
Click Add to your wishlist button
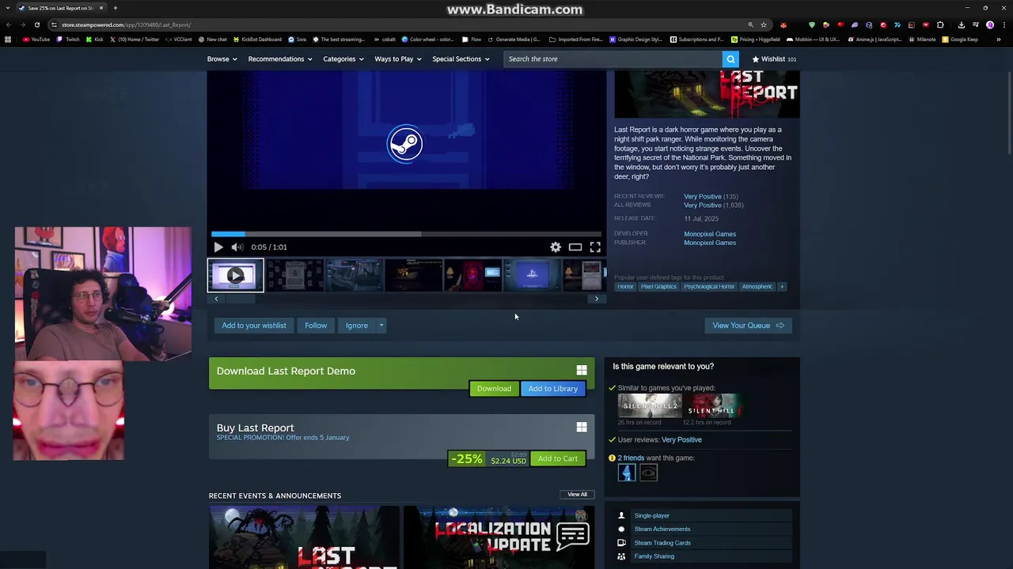pos(254,326)
